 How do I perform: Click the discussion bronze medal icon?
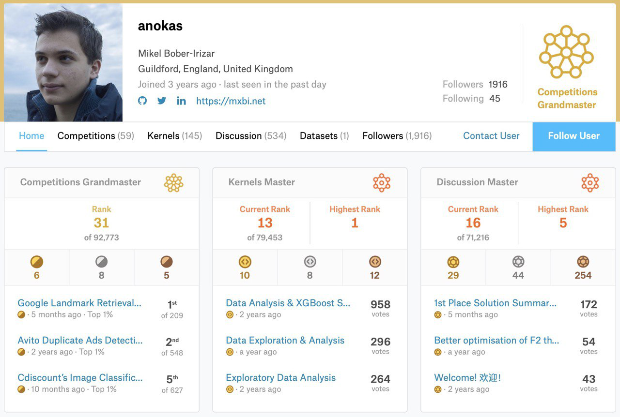(x=583, y=262)
